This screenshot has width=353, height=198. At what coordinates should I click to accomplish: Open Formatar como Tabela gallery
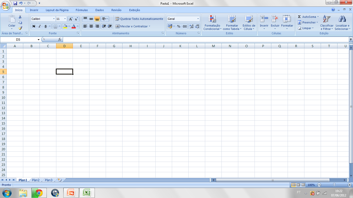tap(232, 23)
